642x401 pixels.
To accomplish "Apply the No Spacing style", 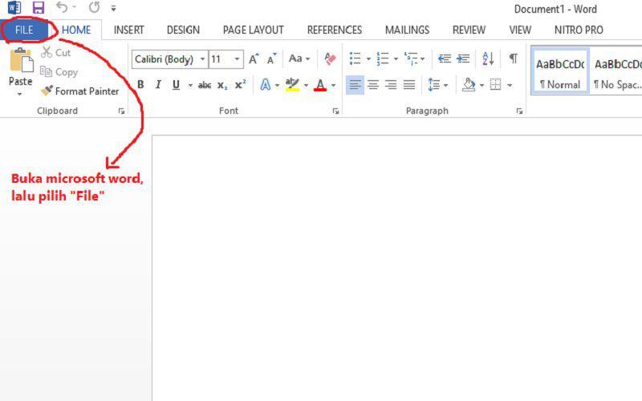I will click(x=617, y=71).
